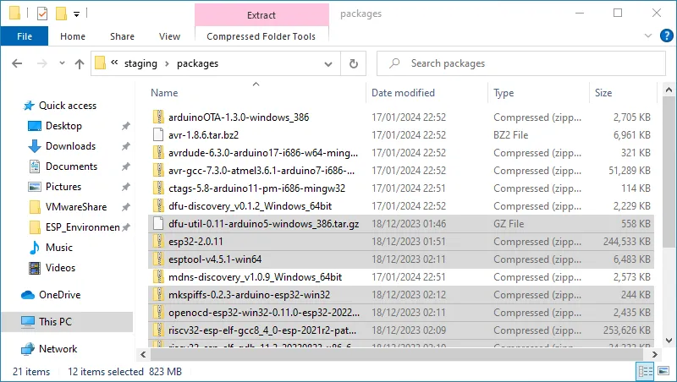Image resolution: width=677 pixels, height=382 pixels.
Task: Open Music in the navigation pane
Action: click(58, 248)
